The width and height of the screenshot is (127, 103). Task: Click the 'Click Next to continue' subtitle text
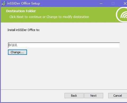tap(49, 17)
